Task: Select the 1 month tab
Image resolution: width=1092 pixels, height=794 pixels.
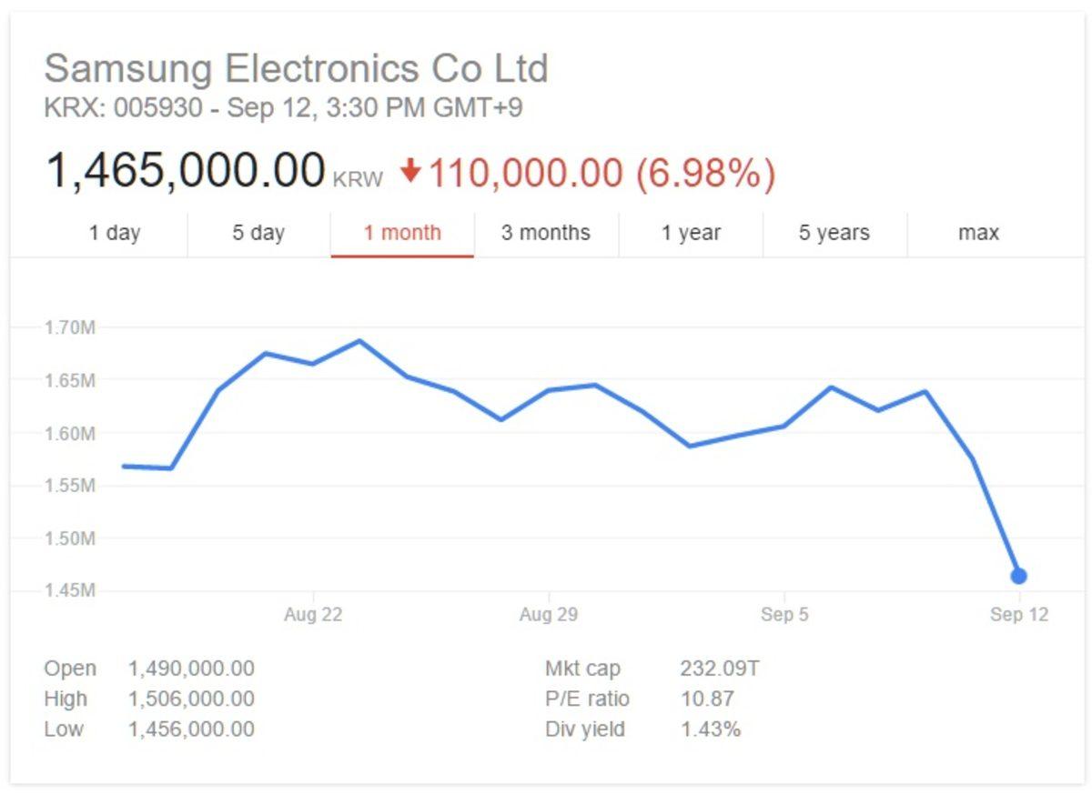Action: click(x=401, y=233)
